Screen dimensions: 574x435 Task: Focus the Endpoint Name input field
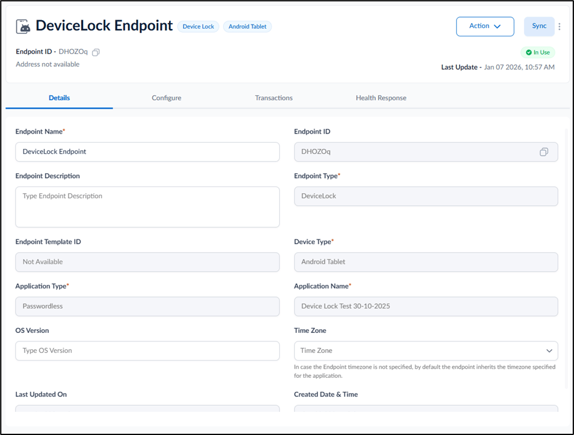click(x=148, y=152)
